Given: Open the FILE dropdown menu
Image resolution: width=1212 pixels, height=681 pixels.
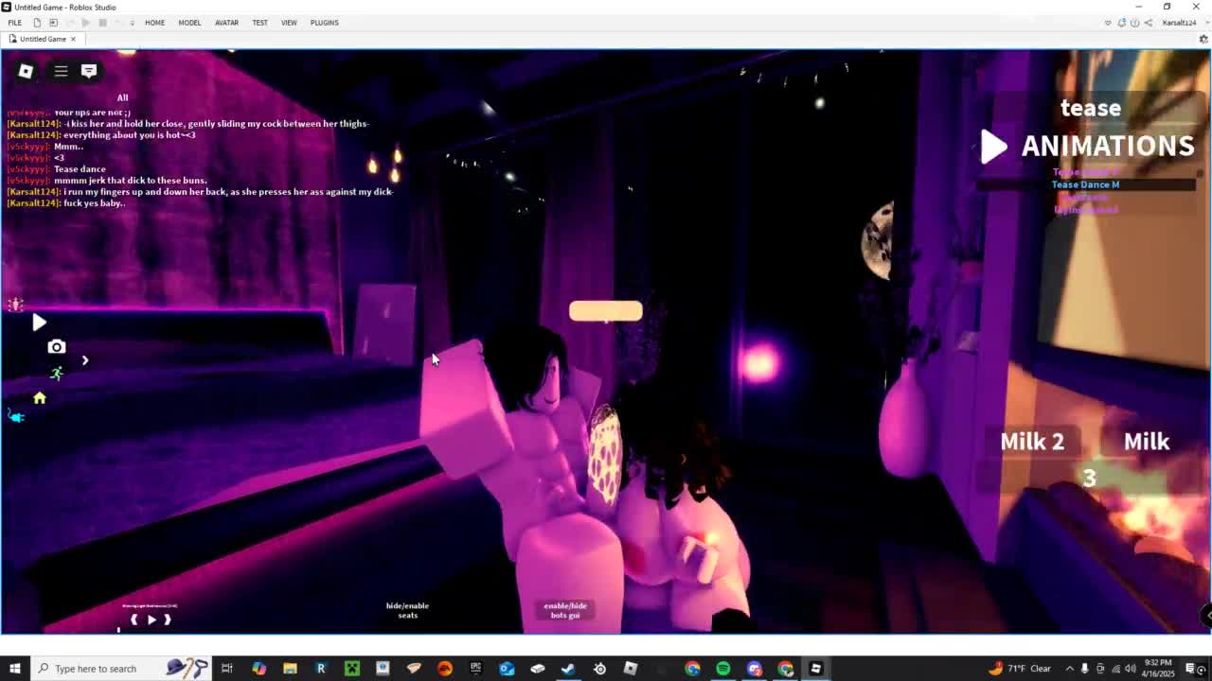Looking at the screenshot, I should pos(15,23).
